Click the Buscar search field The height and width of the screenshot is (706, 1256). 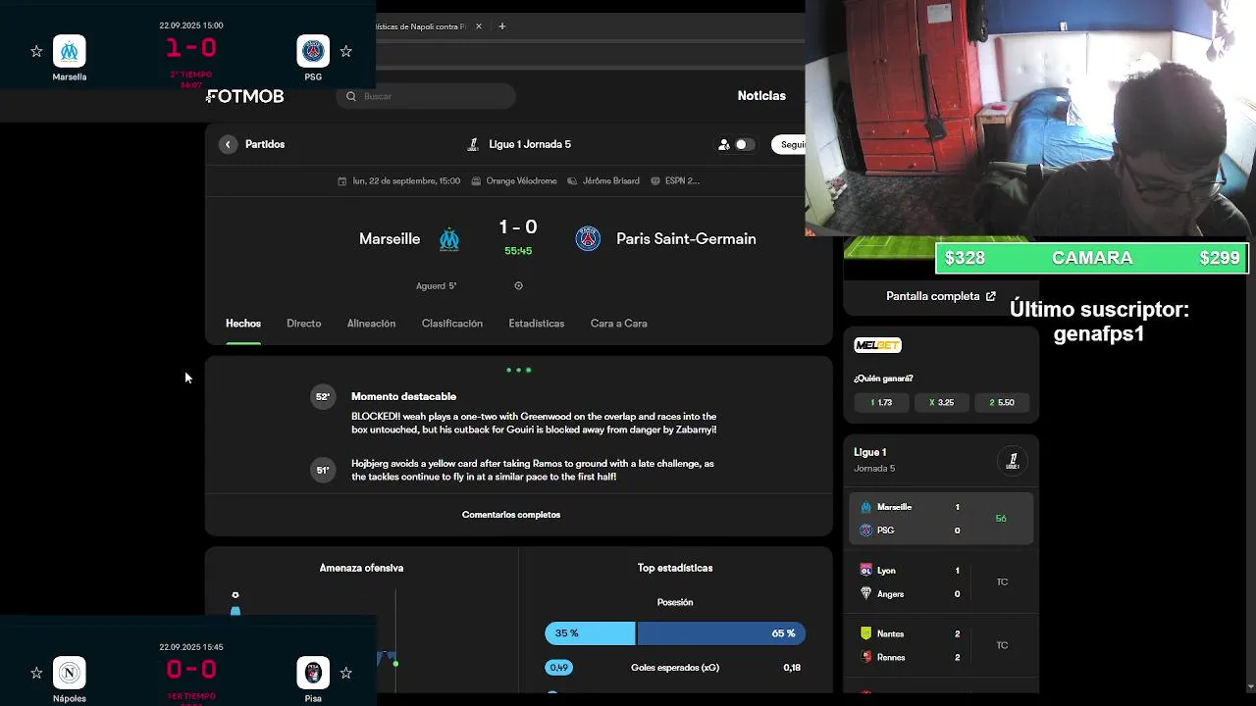(426, 96)
